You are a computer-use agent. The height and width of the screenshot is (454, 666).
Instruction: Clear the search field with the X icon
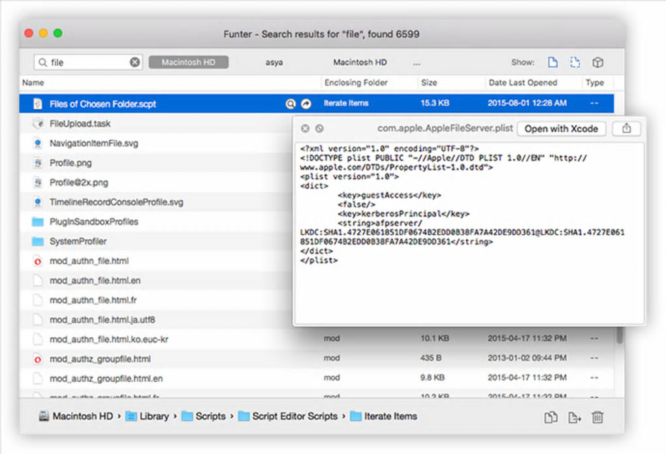point(135,63)
